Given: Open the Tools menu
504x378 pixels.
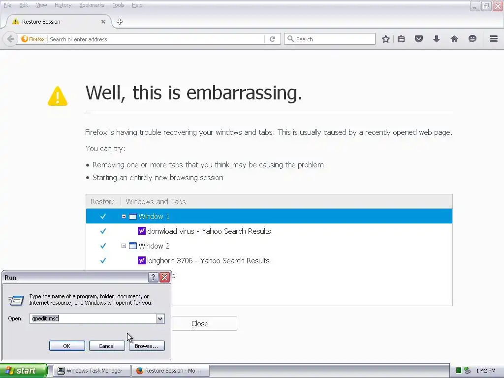Looking at the screenshot, I should (x=118, y=5).
